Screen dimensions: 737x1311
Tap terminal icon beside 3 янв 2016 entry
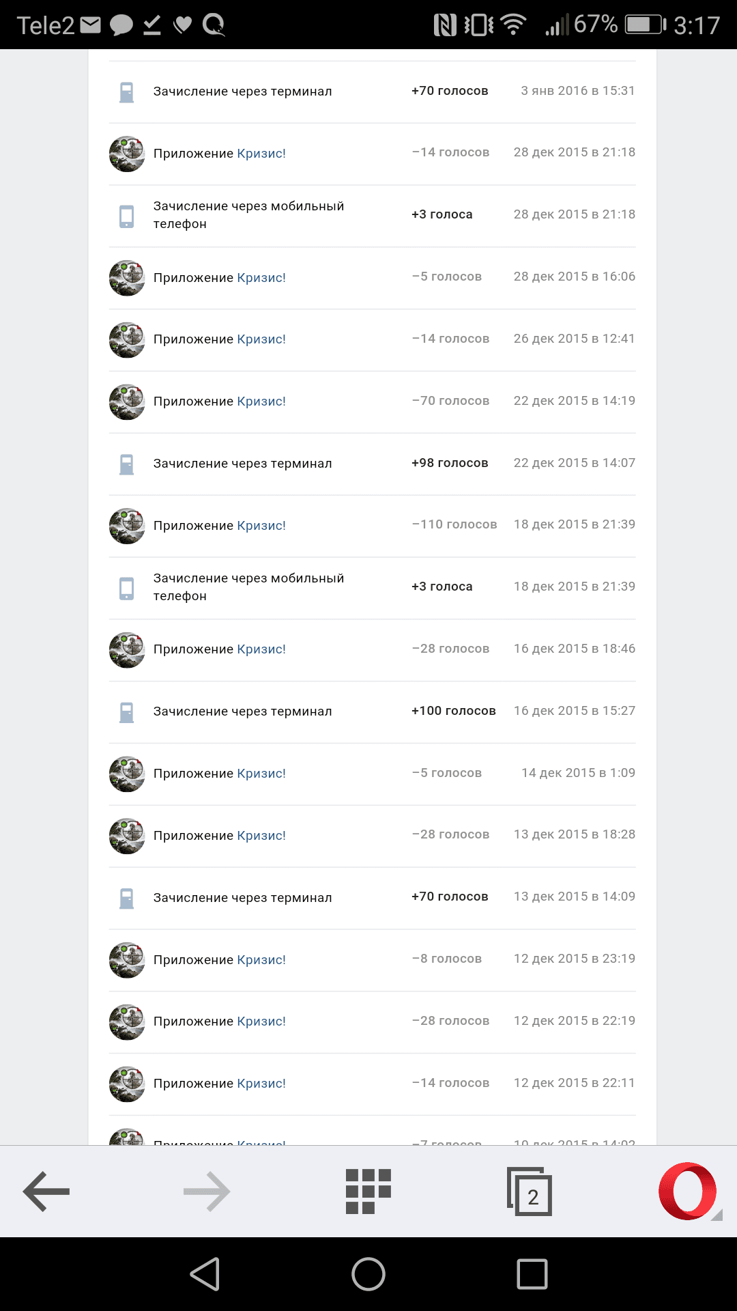[127, 92]
